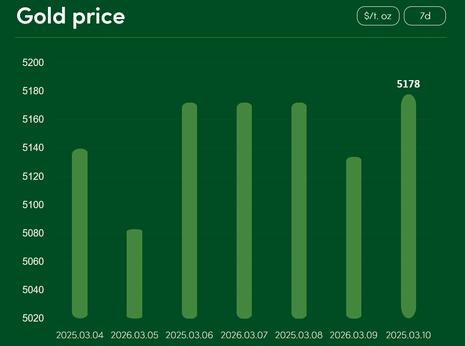The width and height of the screenshot is (465, 346).
Task: Click the bar above 2026.03.07
Action: tap(244, 211)
